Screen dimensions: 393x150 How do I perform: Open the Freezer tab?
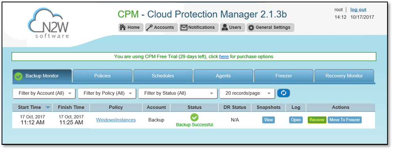[283, 76]
